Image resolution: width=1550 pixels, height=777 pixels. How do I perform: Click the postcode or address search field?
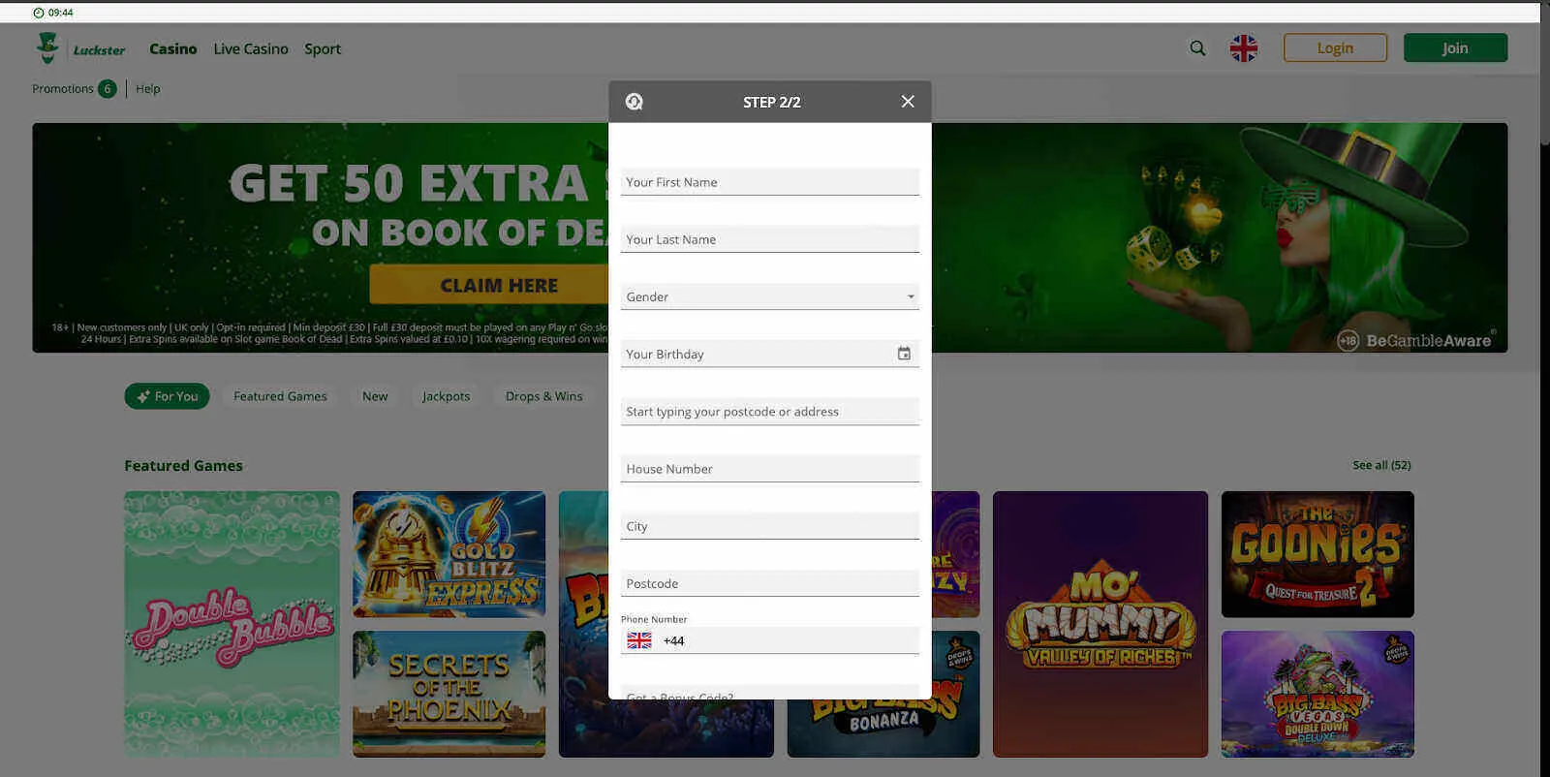[x=770, y=411]
